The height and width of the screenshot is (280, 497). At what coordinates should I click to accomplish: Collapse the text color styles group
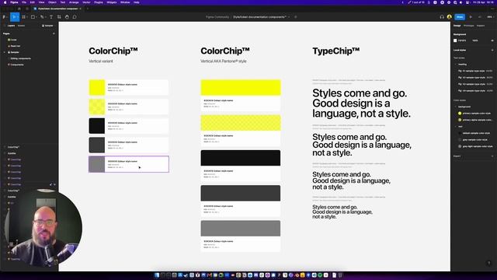click(456, 127)
